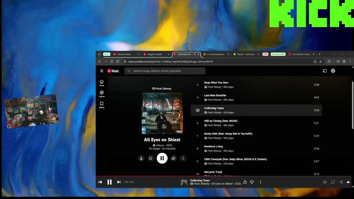Image resolution: width=354 pixels, height=199 pixels.
Task: Click the search songs, albums, artists field
Action: click(x=165, y=71)
